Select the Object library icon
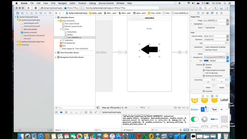The height and width of the screenshot is (139, 247). coord(212,96)
